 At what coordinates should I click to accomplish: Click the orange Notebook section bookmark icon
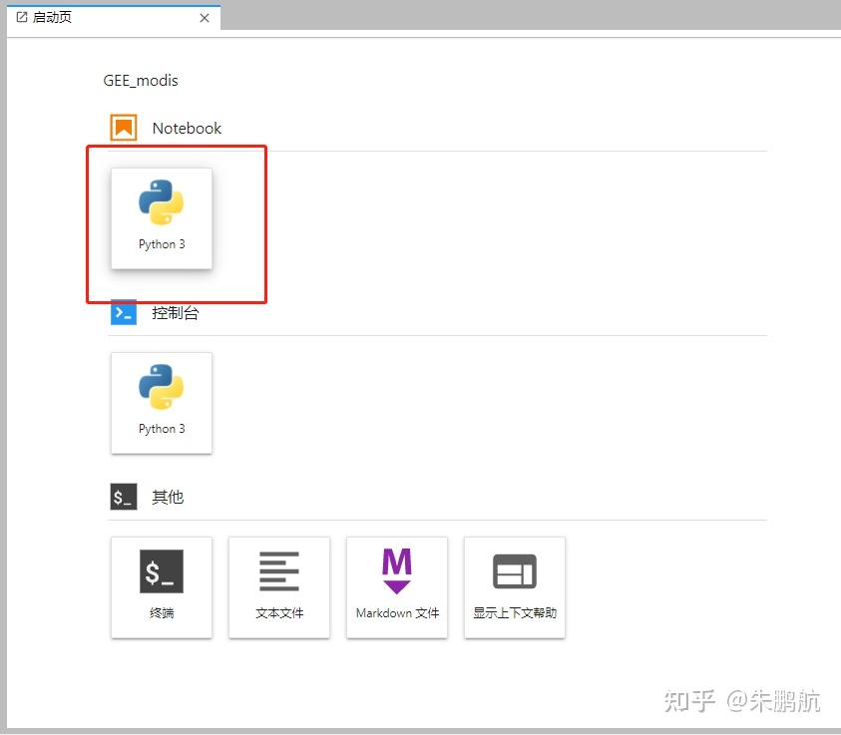(x=124, y=128)
